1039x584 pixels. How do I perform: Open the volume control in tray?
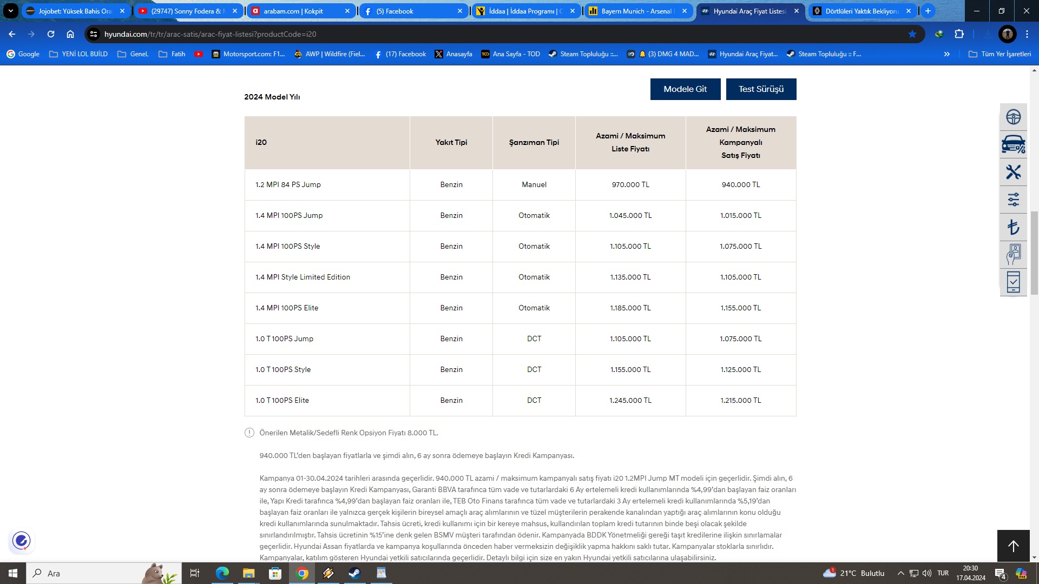point(927,573)
